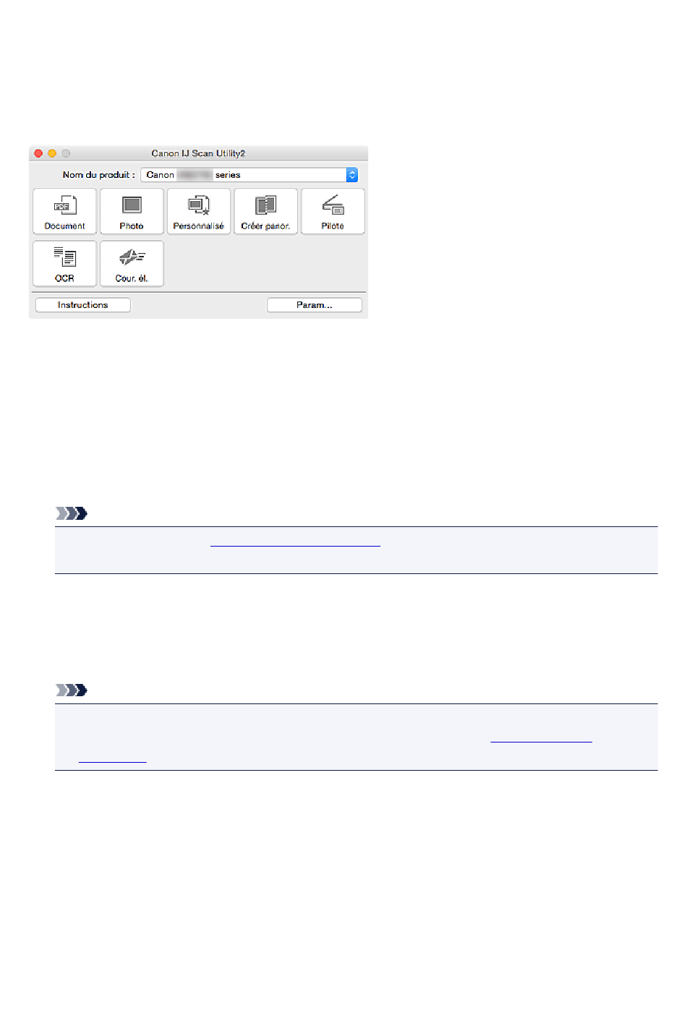Open the Param... settings button
This screenshot has height=1010, width=687.
coord(315,305)
